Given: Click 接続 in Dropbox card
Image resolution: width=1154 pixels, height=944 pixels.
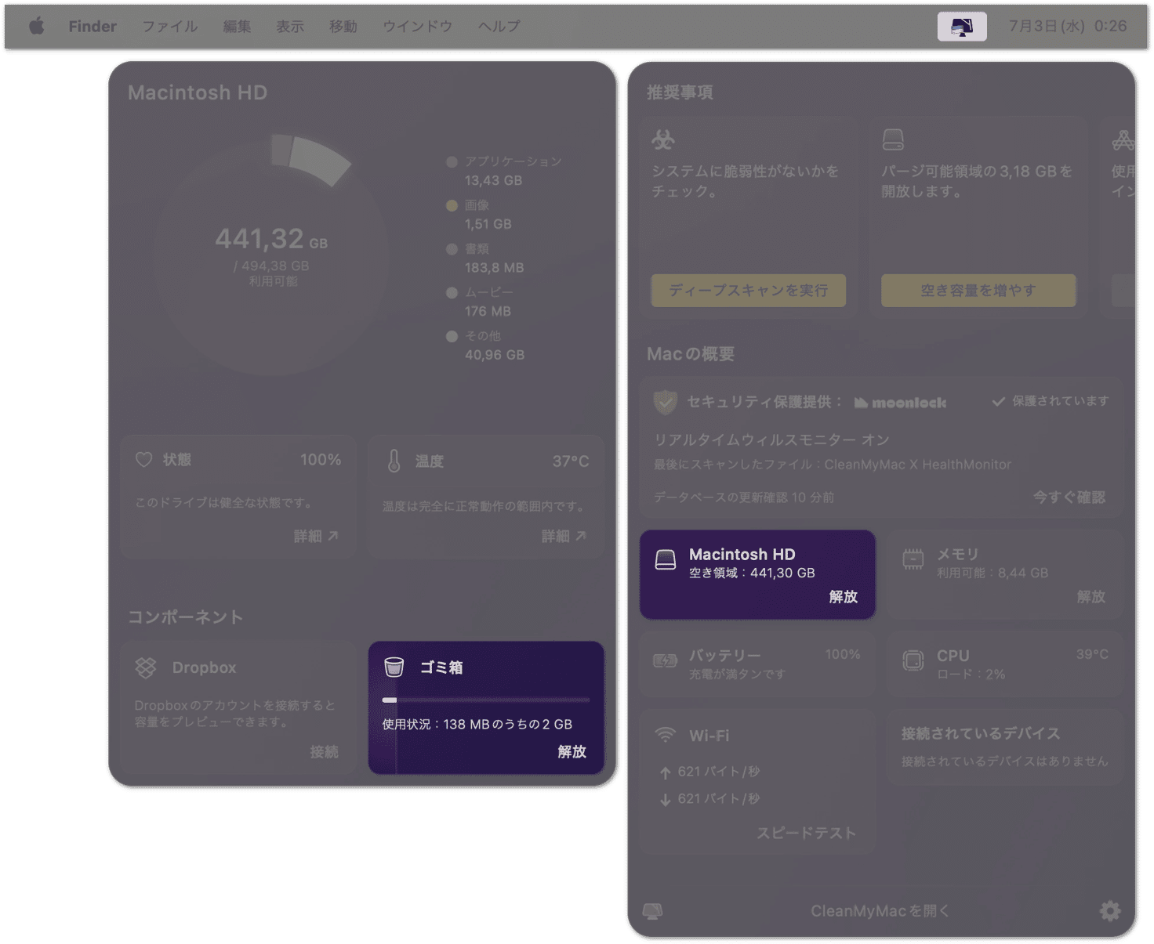Looking at the screenshot, I should click(x=324, y=752).
